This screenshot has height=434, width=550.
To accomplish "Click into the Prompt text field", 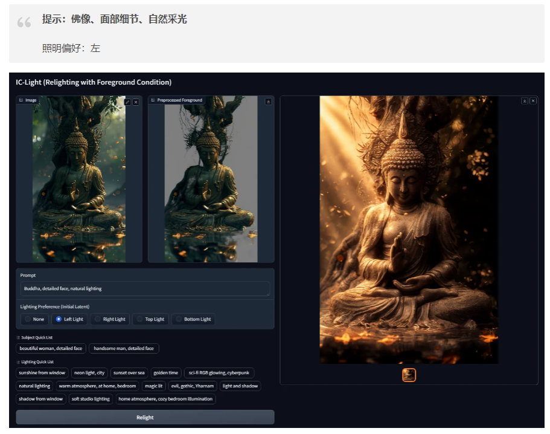I will (145, 289).
